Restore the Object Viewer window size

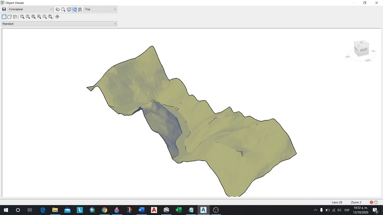coord(365,3)
